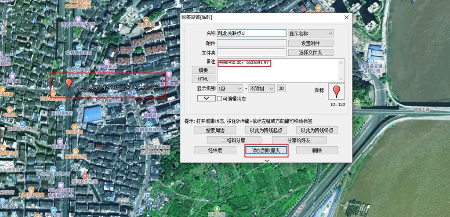Click 添加到收藏夹 button
Image resolution: width=450 pixels, height=217 pixels.
coord(266,150)
